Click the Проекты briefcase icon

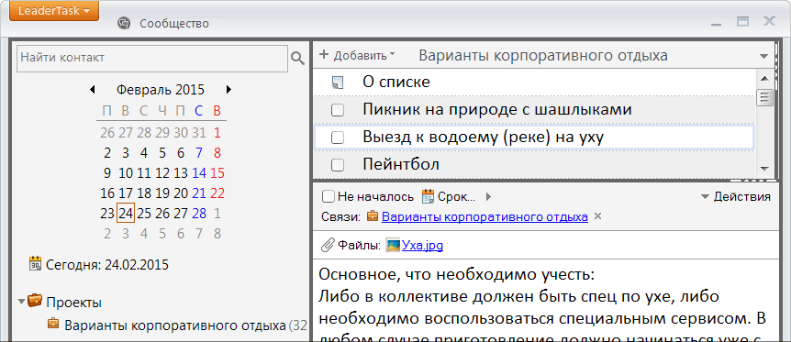35,301
